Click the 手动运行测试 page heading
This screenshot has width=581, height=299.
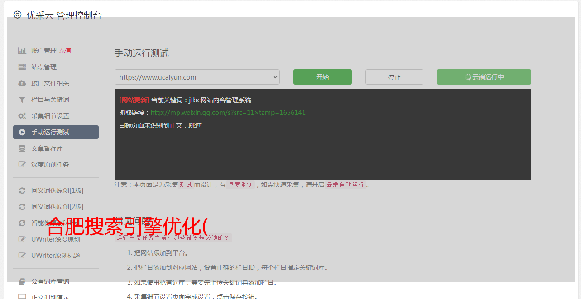point(141,53)
